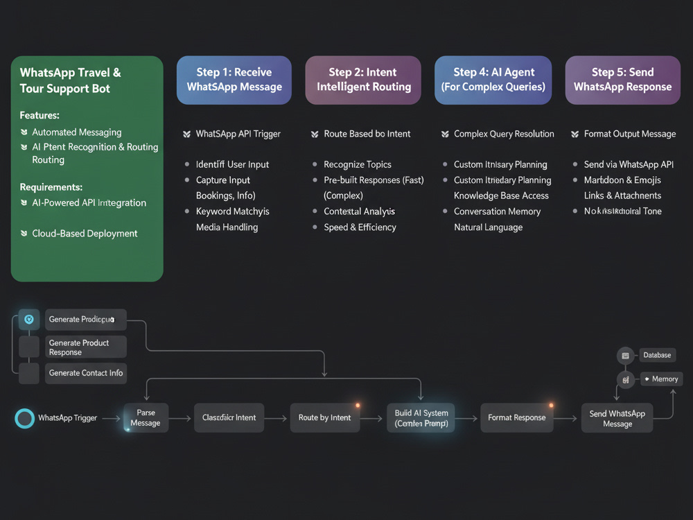Open the Database node round icon

(625, 356)
